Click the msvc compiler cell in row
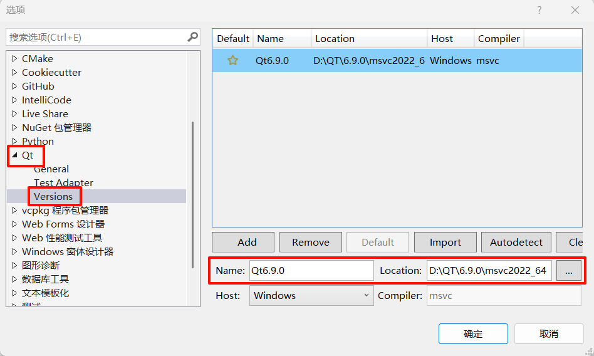This screenshot has height=356, width=594. pos(487,61)
